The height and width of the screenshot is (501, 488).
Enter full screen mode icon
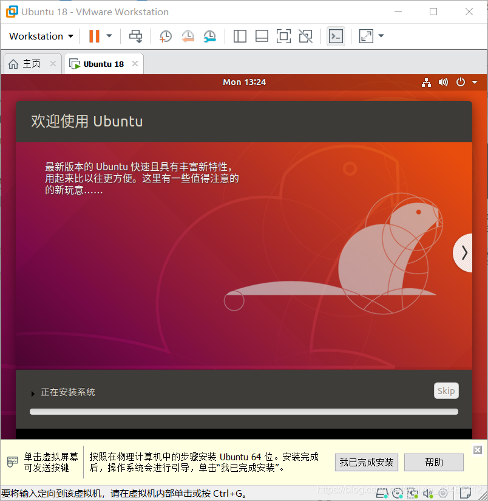coord(283,36)
